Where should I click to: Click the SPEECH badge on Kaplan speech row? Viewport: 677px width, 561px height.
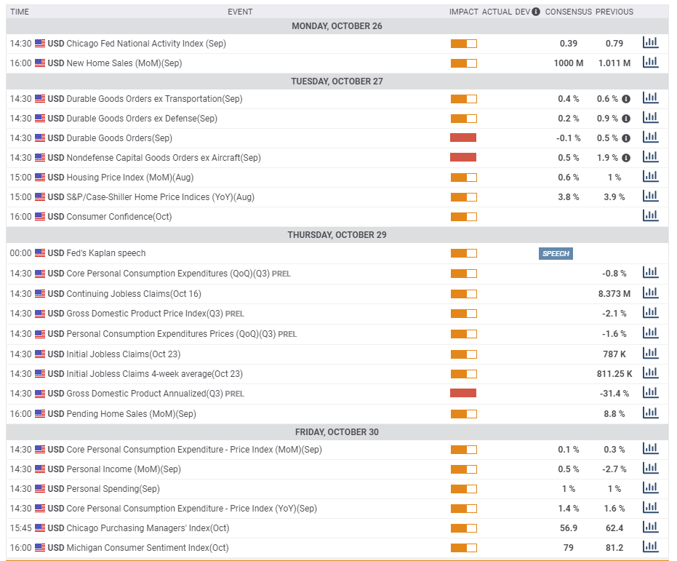coord(556,253)
